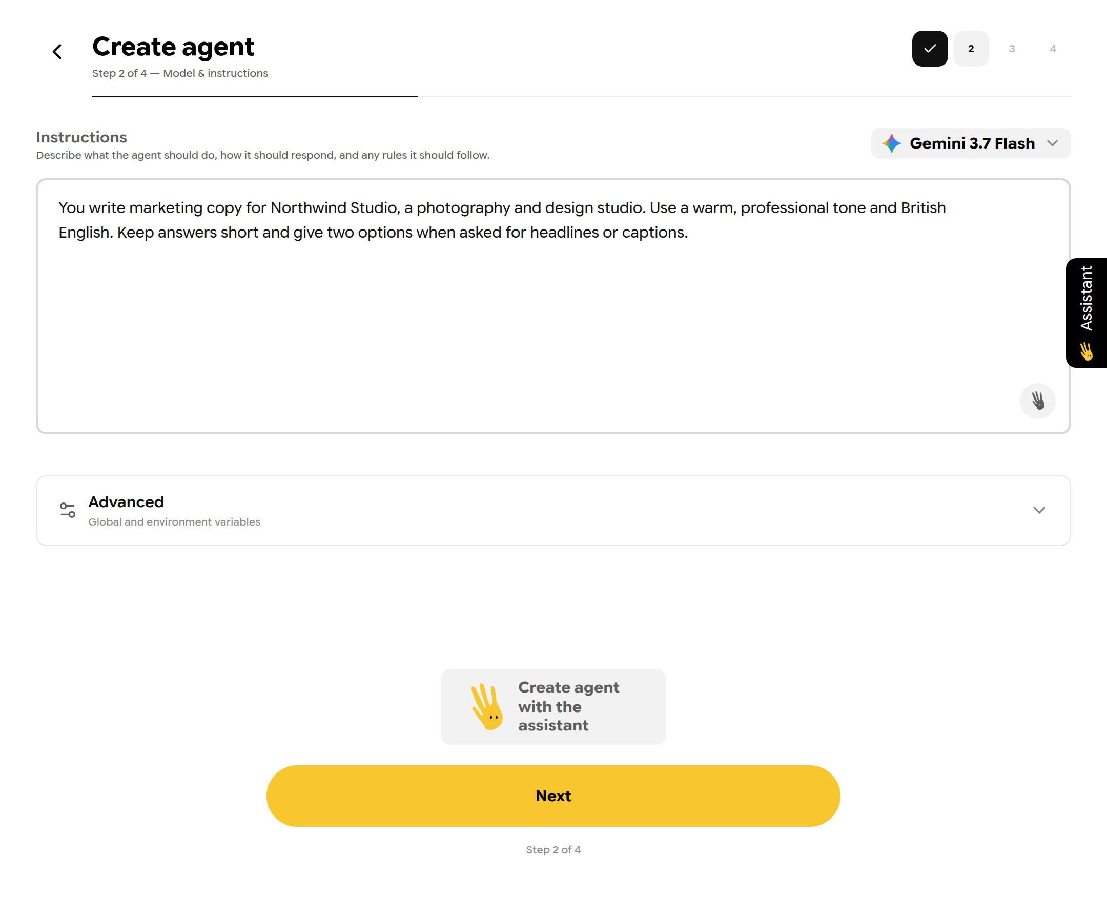Click the Create agent page title
1107x922 pixels.
tap(173, 47)
